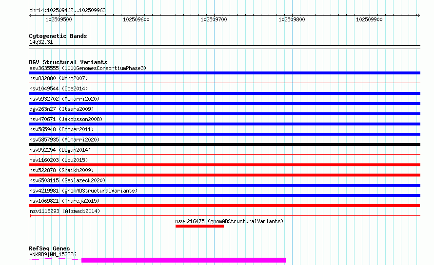
Task: Click the Cytogenetic Bands track title
Action: point(58,36)
